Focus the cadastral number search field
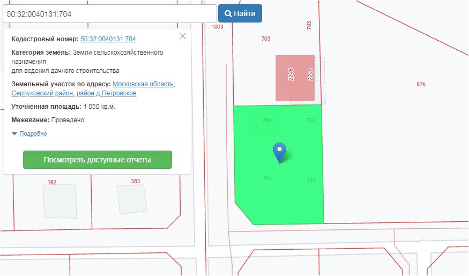This screenshot has height=276, width=469. 109,14
